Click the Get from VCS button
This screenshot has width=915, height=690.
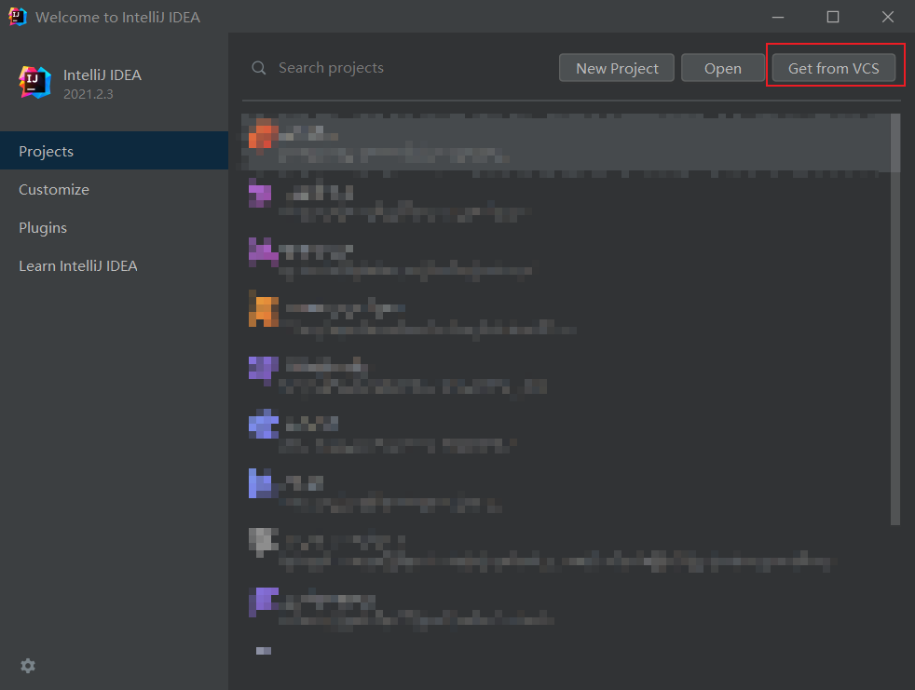coord(833,68)
